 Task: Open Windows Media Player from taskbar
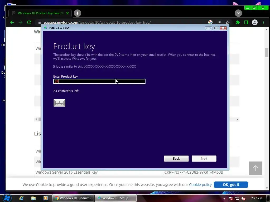(46, 198)
